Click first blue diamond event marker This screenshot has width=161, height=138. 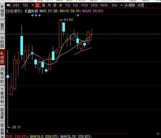(32, 15)
